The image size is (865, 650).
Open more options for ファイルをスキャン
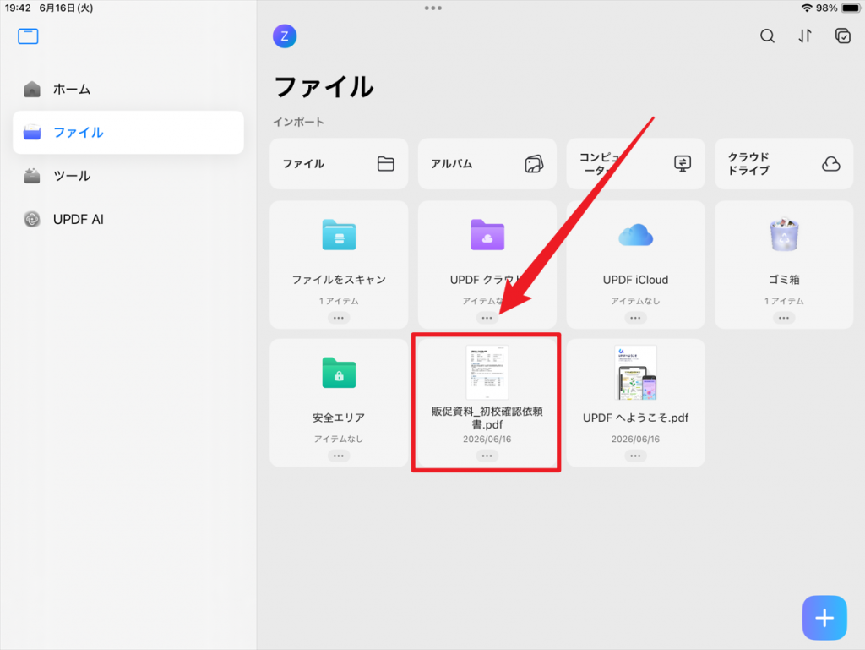click(339, 318)
